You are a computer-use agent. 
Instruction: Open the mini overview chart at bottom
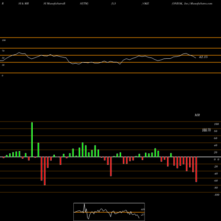109,212
